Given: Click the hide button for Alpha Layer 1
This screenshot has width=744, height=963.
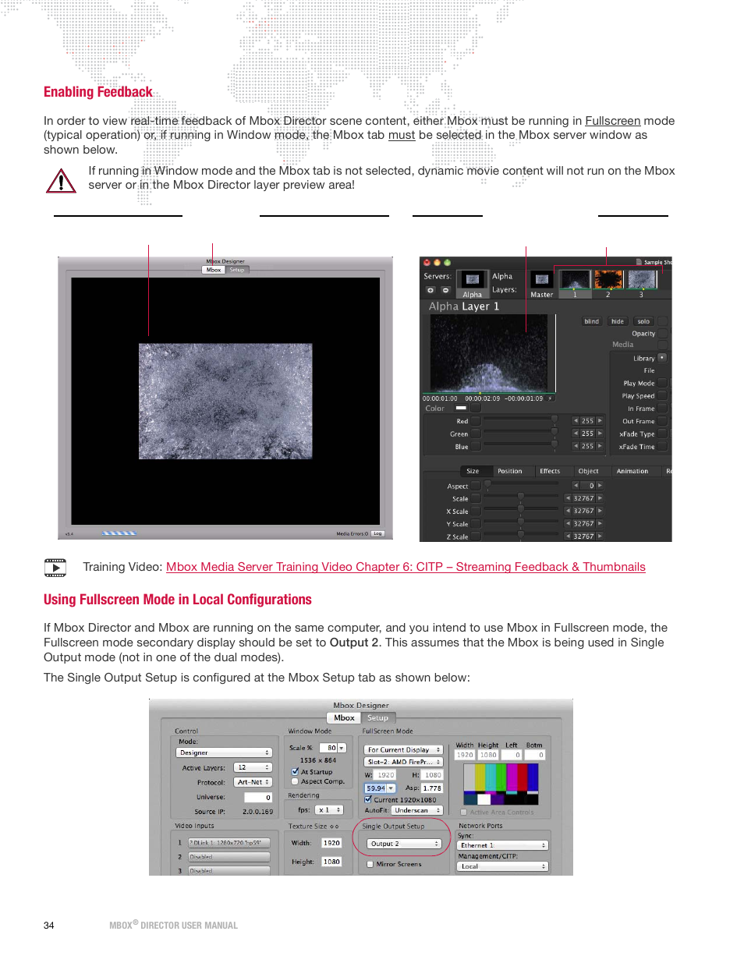Looking at the screenshot, I should click(617, 321).
